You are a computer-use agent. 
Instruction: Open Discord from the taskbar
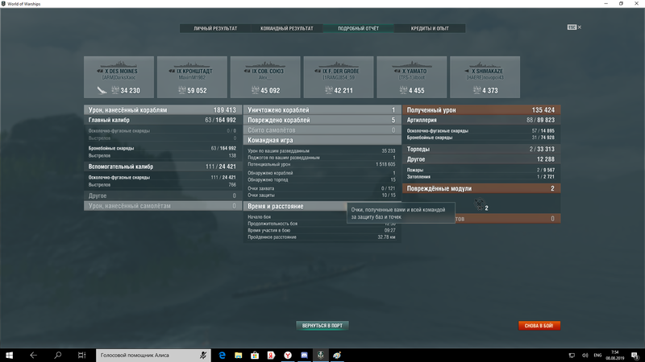pos(305,356)
